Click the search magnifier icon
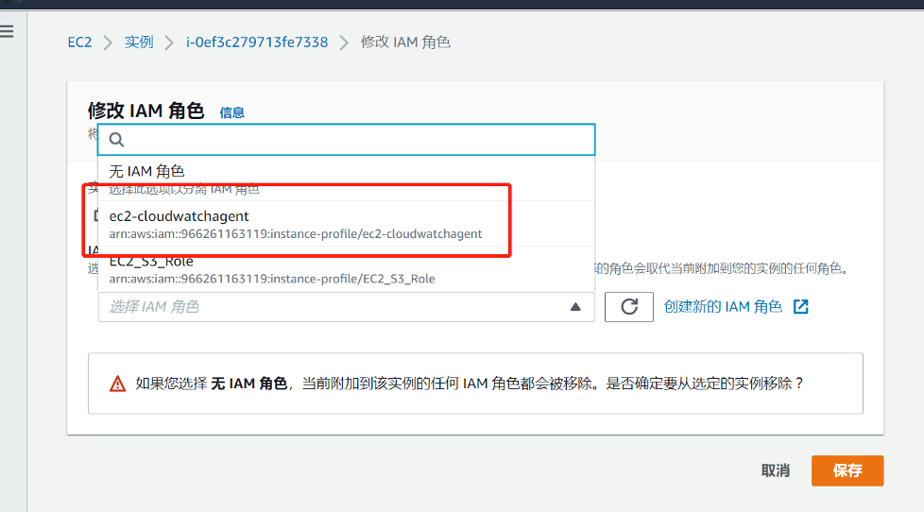 (116, 140)
